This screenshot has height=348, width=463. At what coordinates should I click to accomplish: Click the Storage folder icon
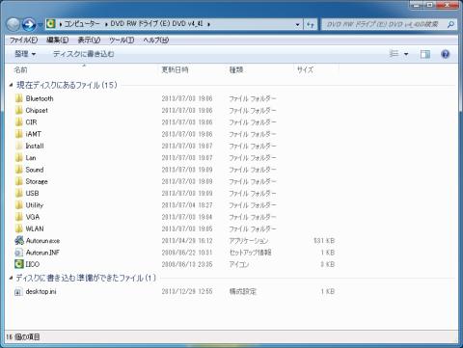point(19,181)
